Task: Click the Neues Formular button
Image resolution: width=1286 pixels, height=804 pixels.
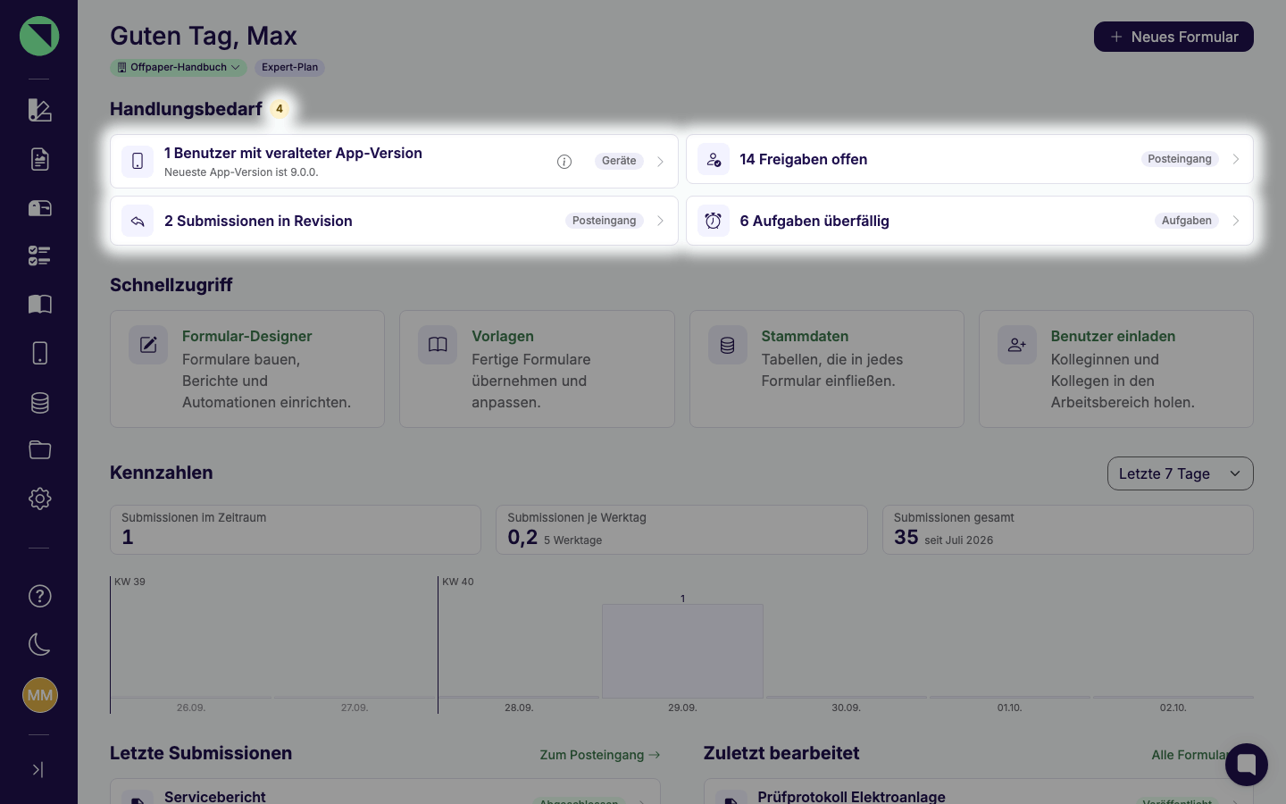Action: (1173, 37)
